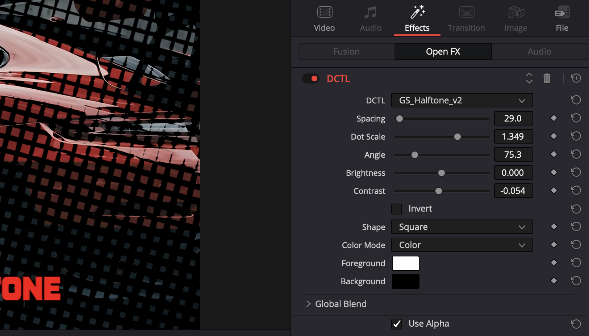Reset the Angle parameter
The image size is (589, 336).
(x=576, y=154)
